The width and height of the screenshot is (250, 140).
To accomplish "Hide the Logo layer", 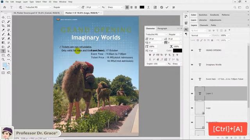I will click(x=192, y=108).
